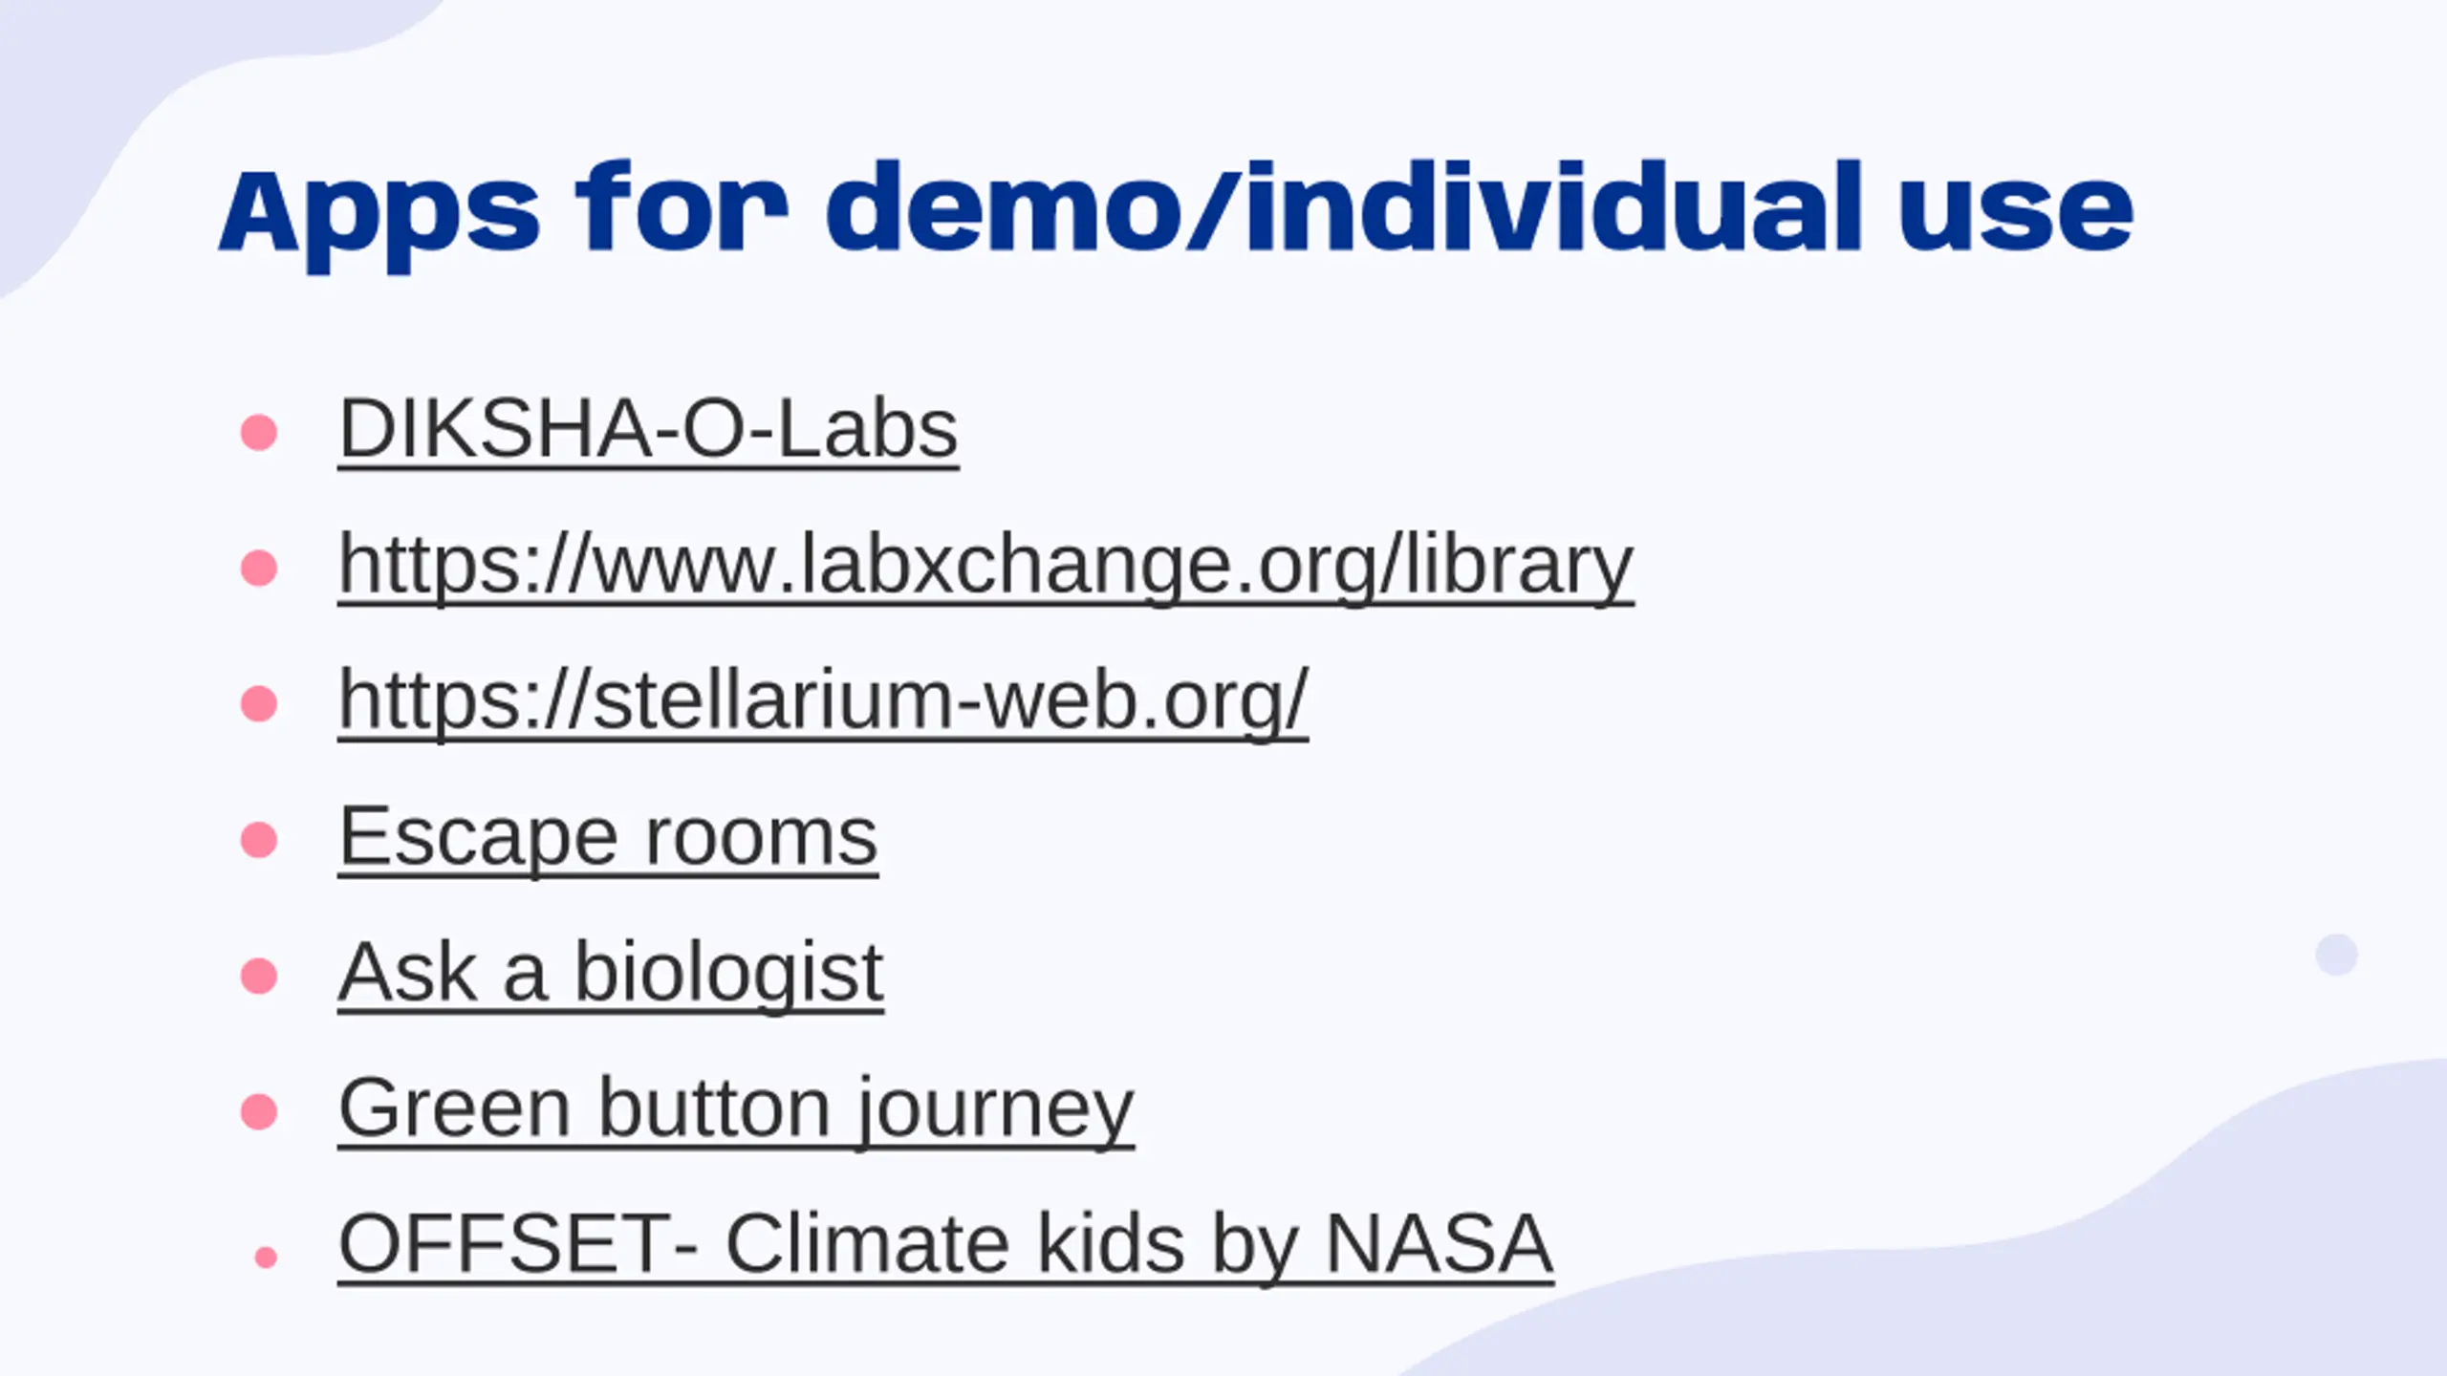Open the labxchange.org library link
Image resolution: width=2447 pixels, height=1376 pixels.
(x=985, y=565)
